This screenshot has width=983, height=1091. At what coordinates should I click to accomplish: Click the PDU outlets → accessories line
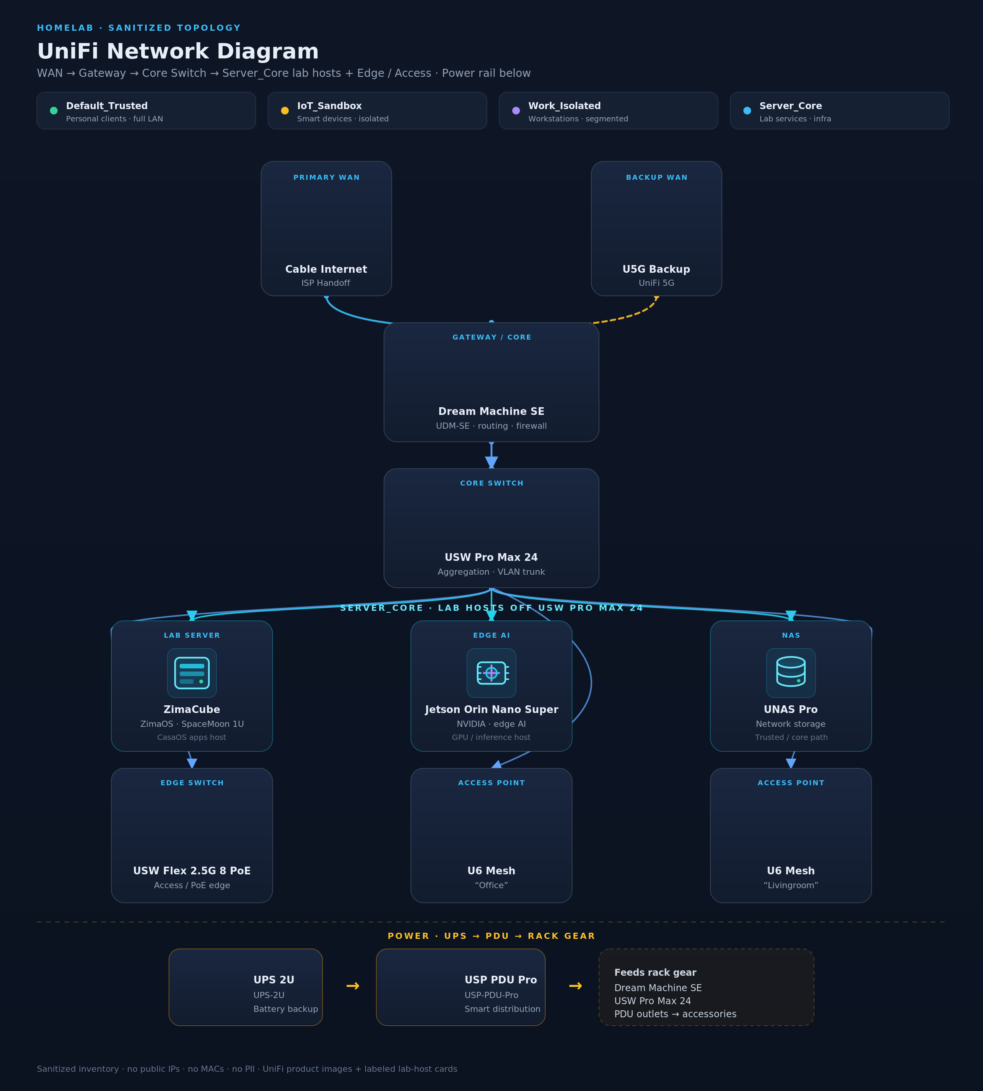[675, 1014]
